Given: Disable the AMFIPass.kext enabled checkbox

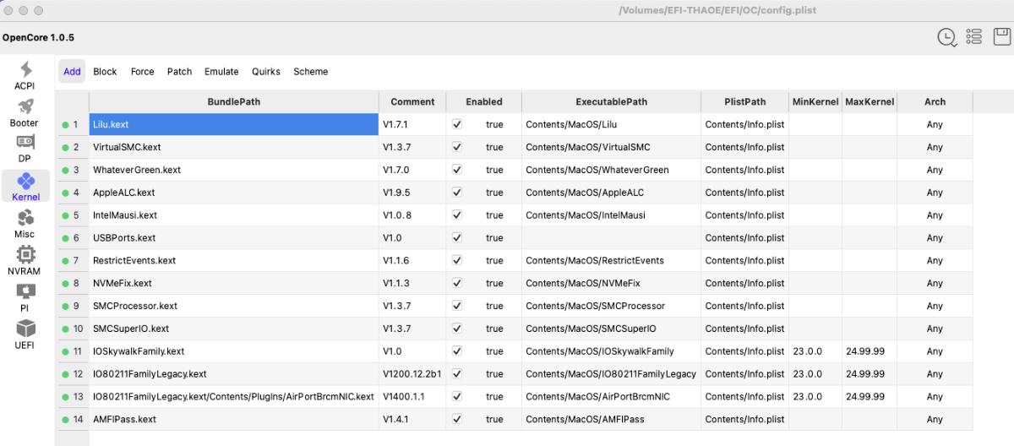Looking at the screenshot, I should pos(457,419).
